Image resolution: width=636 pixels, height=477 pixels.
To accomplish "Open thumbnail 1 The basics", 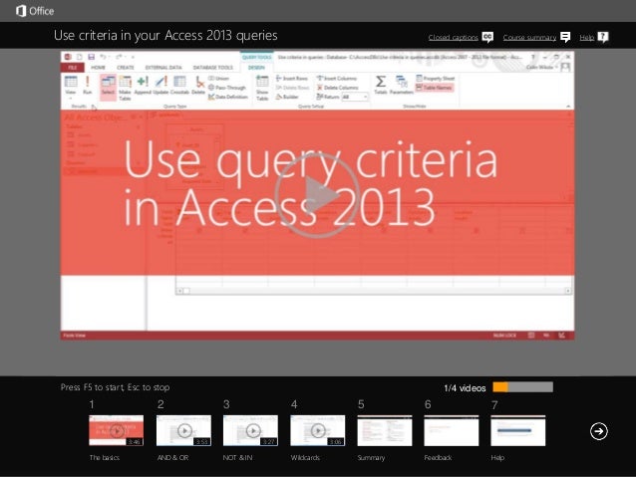I will click(116, 430).
